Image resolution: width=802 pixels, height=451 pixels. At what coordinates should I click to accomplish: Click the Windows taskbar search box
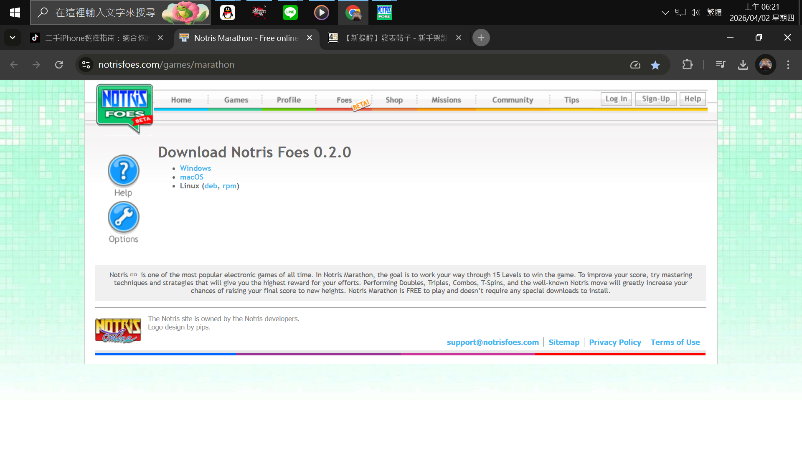coord(120,13)
